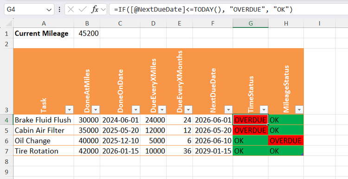Screen dimensions: 348x179
Task: Select column B header
Action: click(x=87, y=23)
